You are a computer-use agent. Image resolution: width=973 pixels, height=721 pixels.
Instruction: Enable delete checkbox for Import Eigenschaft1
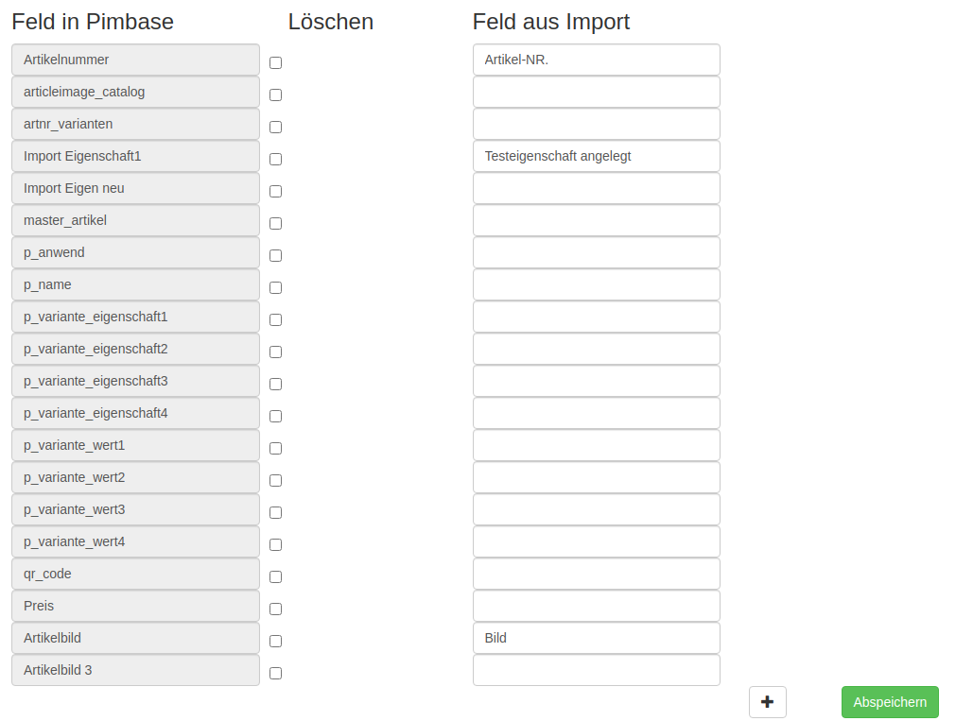(x=275, y=160)
